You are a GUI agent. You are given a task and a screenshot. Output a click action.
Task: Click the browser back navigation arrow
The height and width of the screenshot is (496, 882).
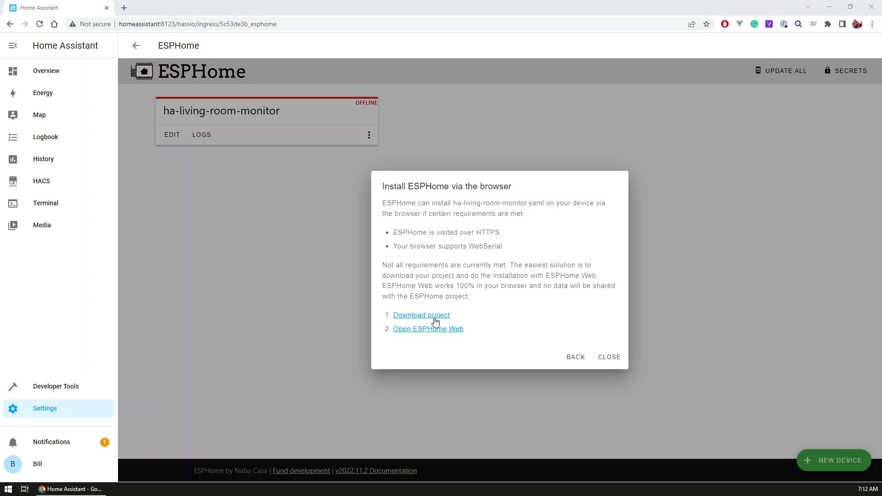(10, 24)
